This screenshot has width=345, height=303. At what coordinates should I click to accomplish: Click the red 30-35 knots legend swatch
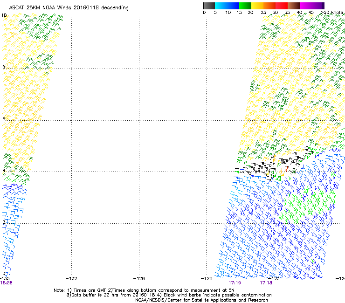pyautogui.click(x=282, y=6)
